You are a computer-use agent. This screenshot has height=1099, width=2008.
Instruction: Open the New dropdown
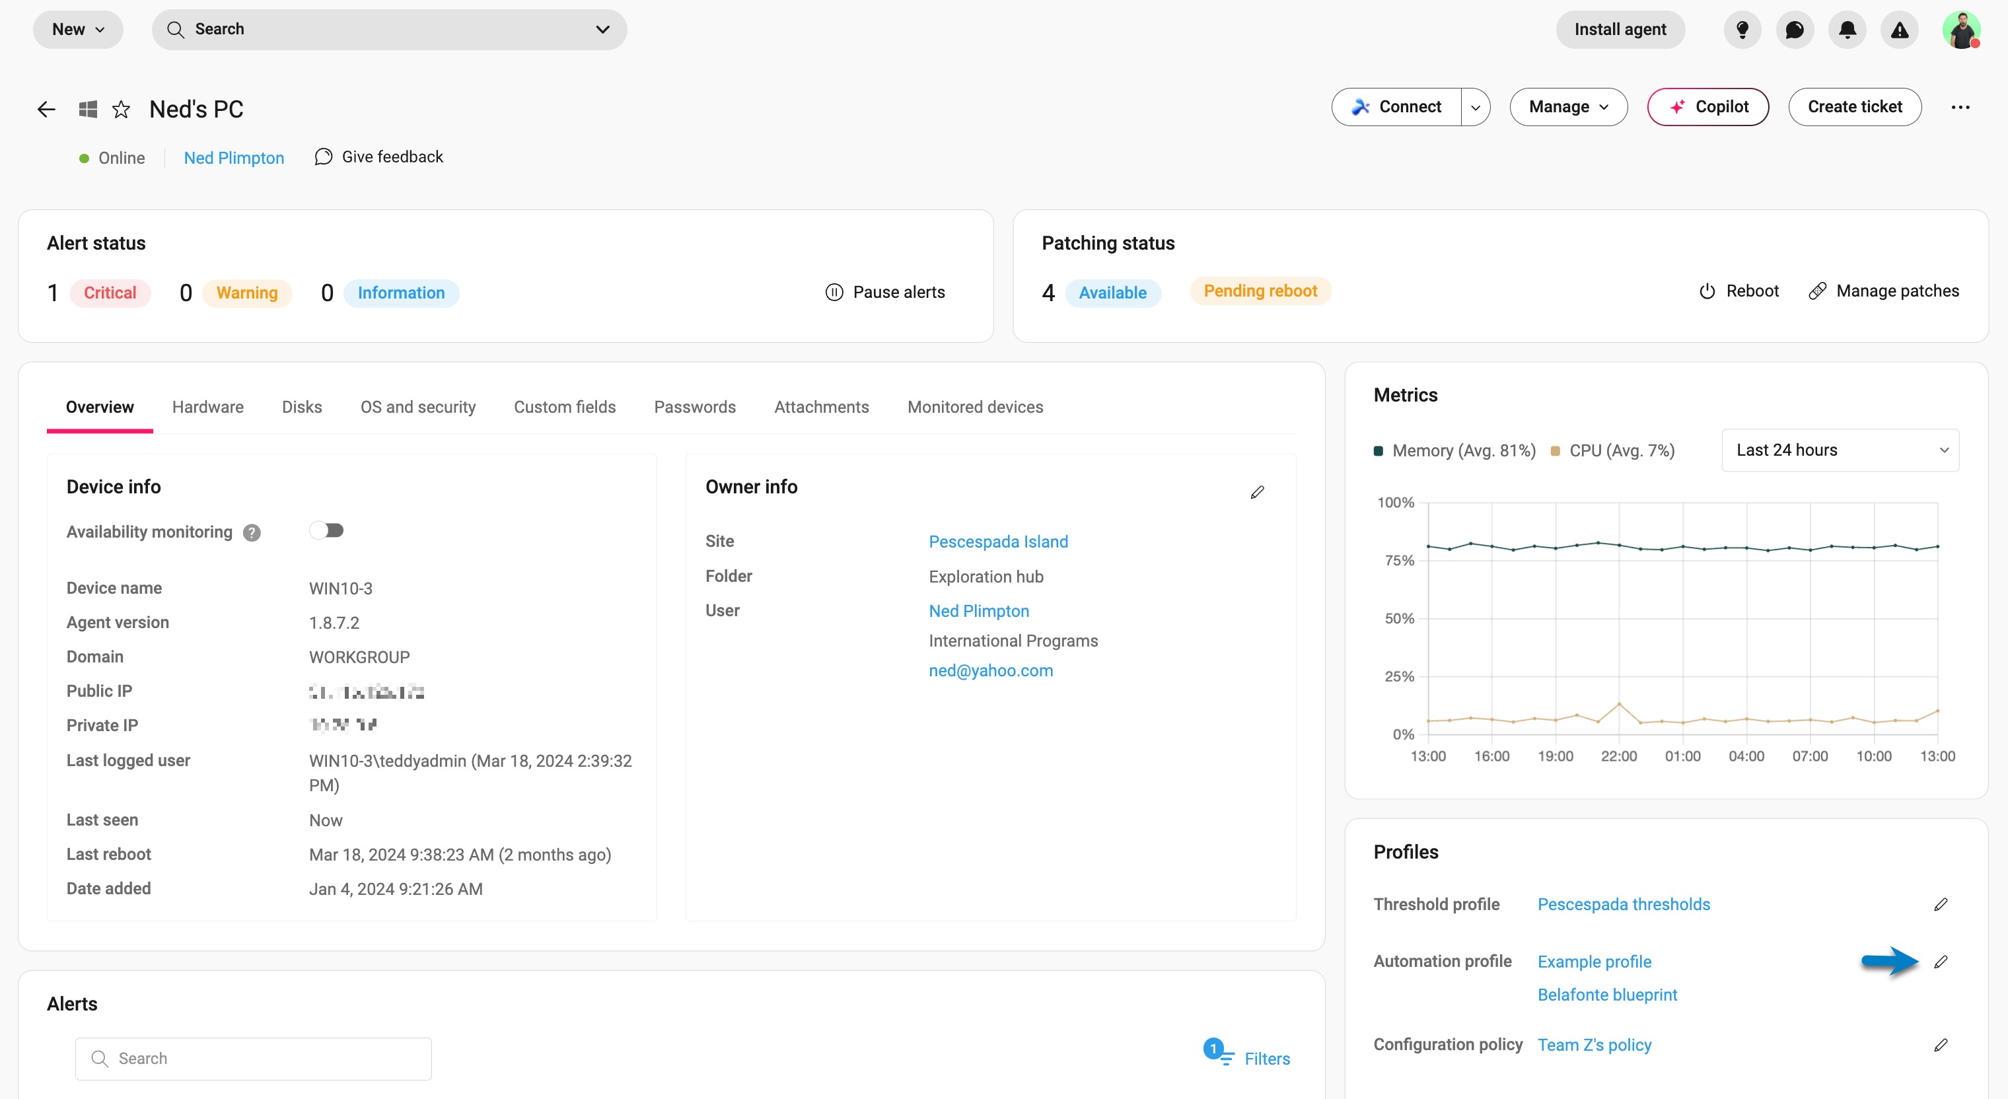pyautogui.click(x=78, y=30)
